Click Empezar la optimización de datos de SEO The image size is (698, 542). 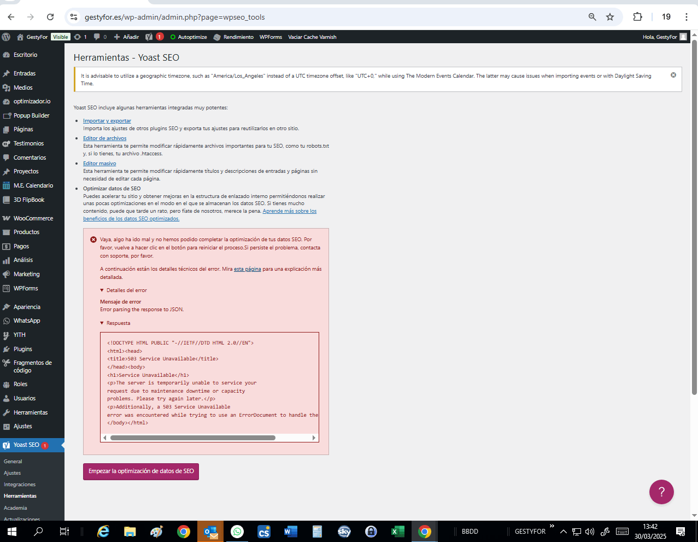click(x=141, y=471)
